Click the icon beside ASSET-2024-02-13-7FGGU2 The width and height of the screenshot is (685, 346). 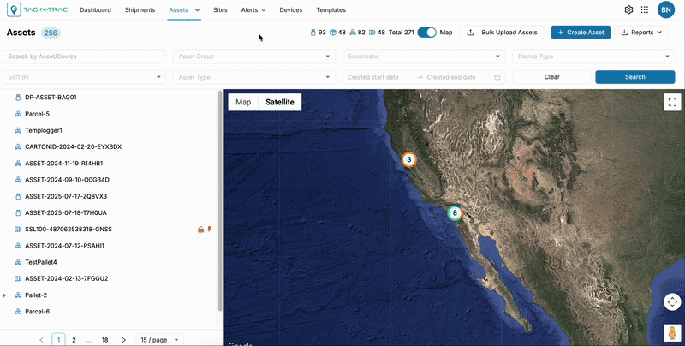(x=18, y=278)
